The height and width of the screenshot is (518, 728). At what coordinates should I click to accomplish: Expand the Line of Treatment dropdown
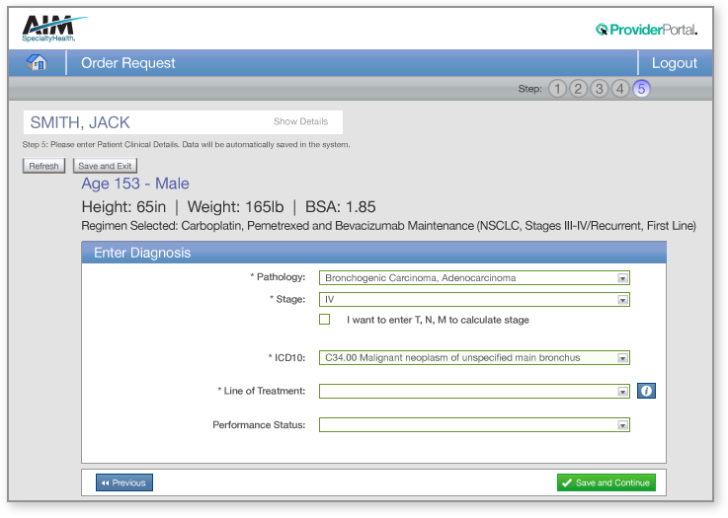(474, 392)
